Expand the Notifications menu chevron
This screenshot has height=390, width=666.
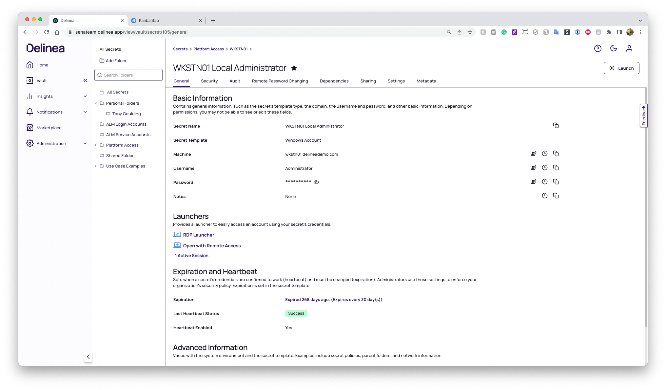[x=85, y=112]
